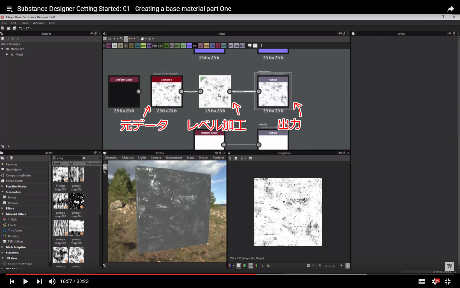Add an Output (Out) node
The image size is (460, 288).
click(242, 46)
